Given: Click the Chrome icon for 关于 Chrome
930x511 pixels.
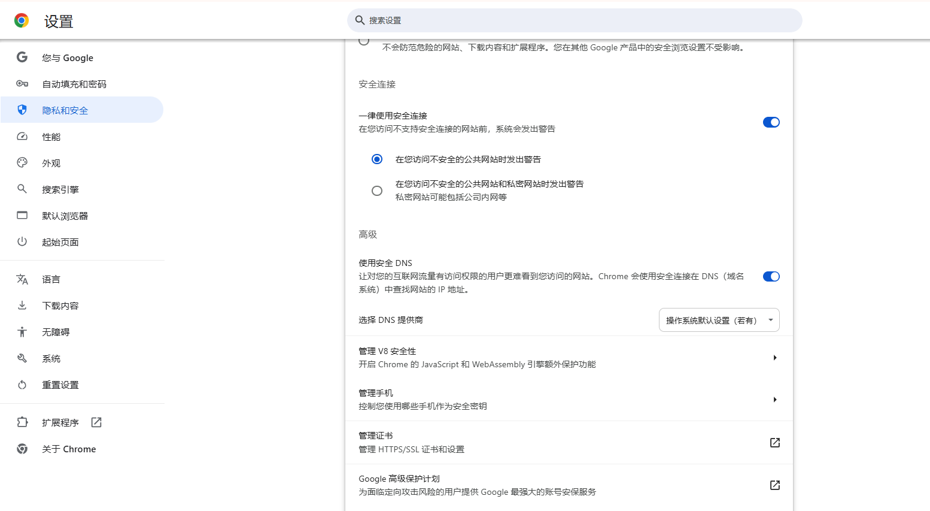Looking at the screenshot, I should click(x=22, y=449).
